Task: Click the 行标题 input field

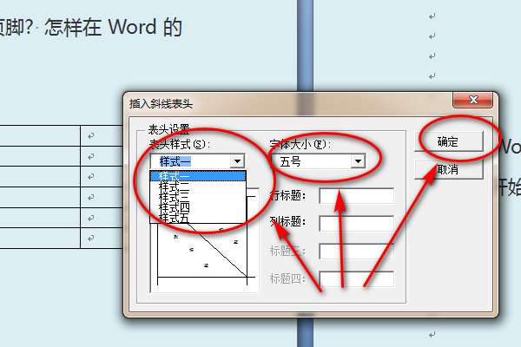Action: coord(357,195)
